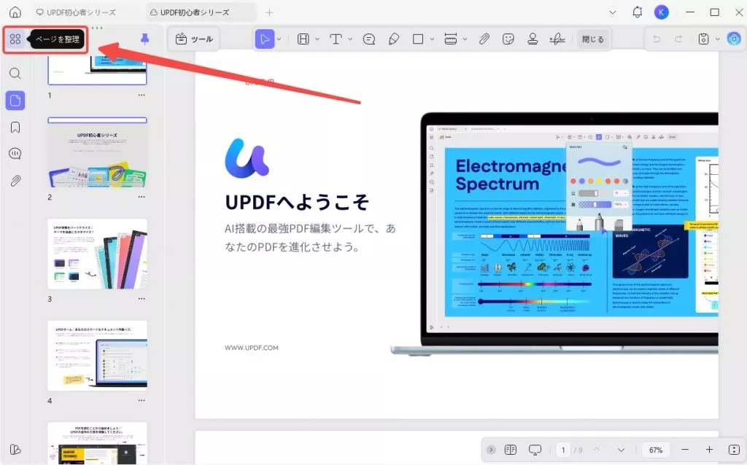Select the page thumbnails sidebar icon
The image size is (747, 465).
click(15, 101)
